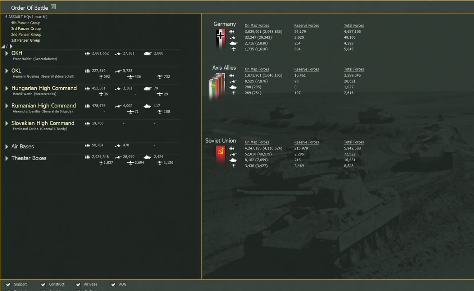Click Axis Allies' guns icon in summary panel
Viewport: 474px width, 291px height.
[233, 82]
